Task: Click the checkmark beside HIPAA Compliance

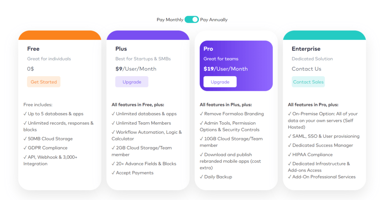Action: tap(290, 154)
